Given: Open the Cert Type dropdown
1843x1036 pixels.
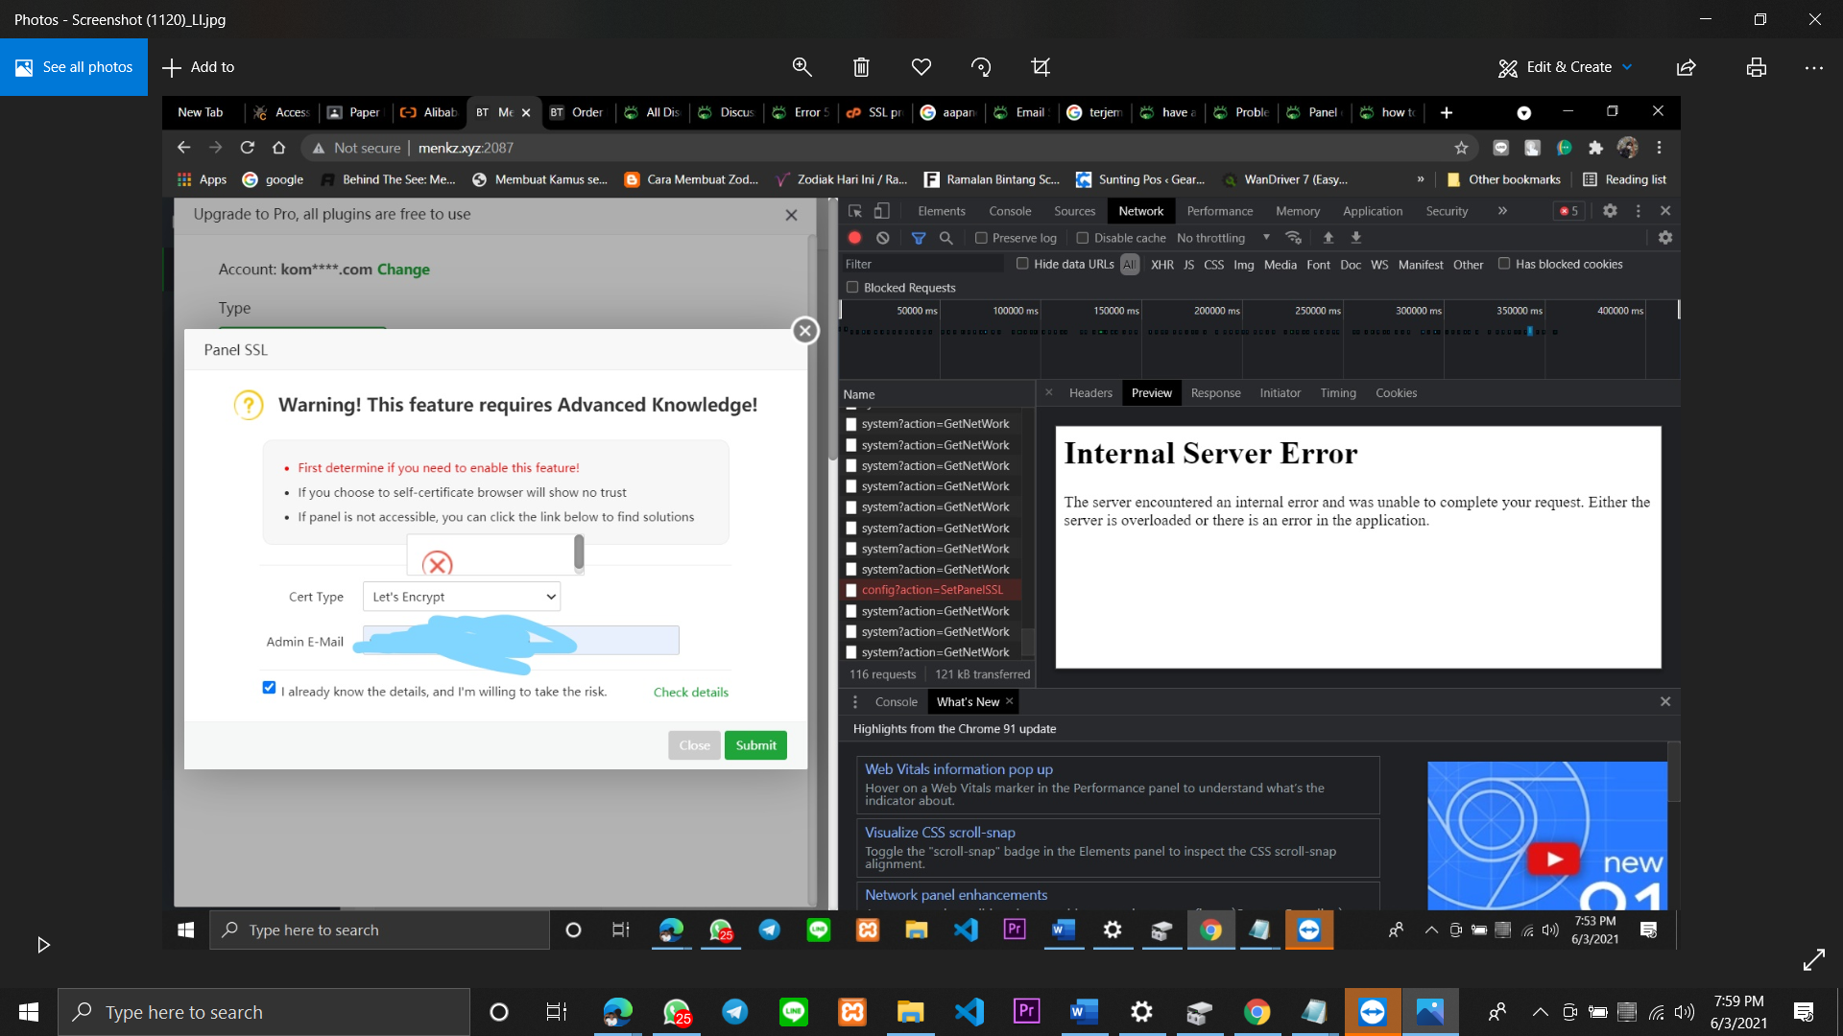Looking at the screenshot, I should pyautogui.click(x=462, y=597).
